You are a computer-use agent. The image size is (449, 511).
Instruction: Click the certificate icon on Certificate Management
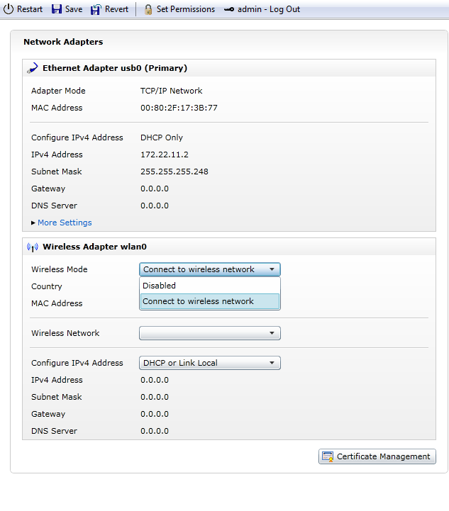click(x=328, y=456)
